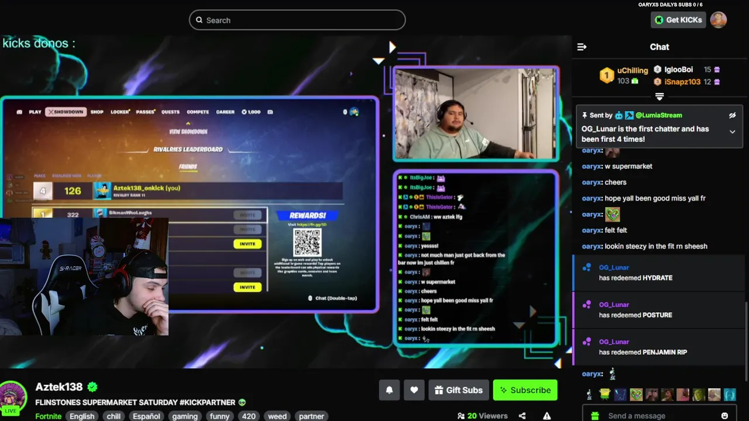749x421 pixels.
Task: Open the user profile avatar at top right
Action: point(719,20)
